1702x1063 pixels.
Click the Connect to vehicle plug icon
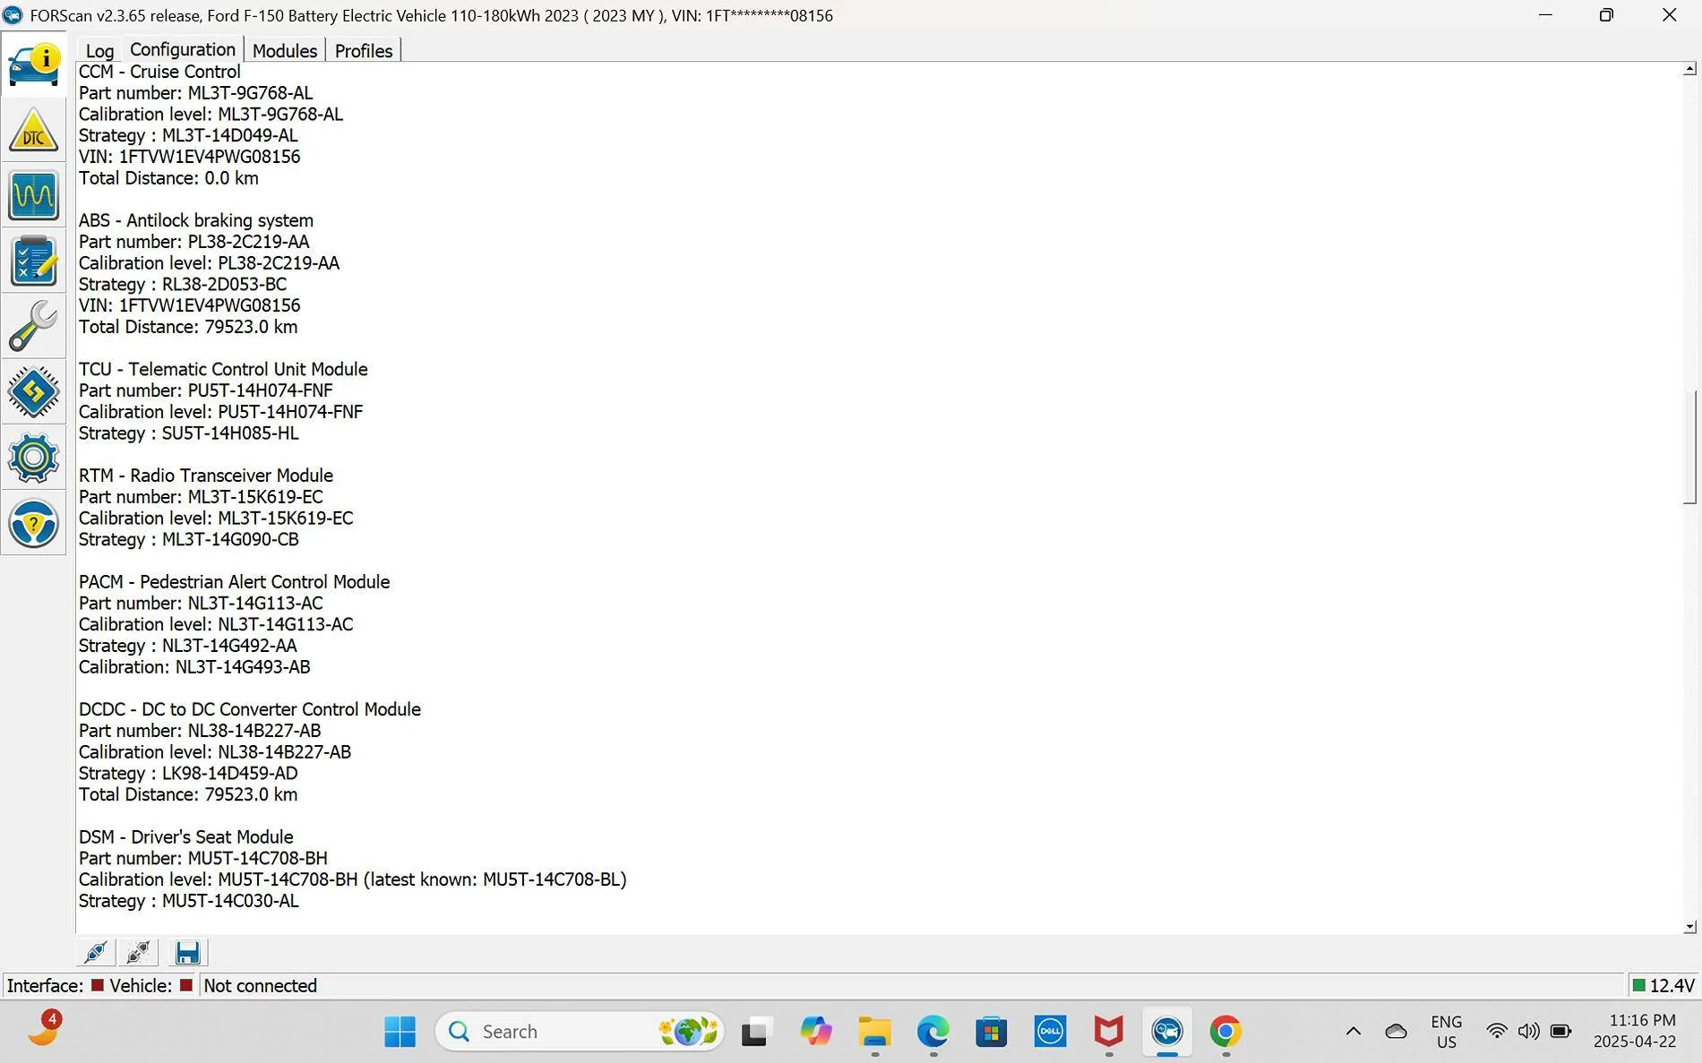96,952
